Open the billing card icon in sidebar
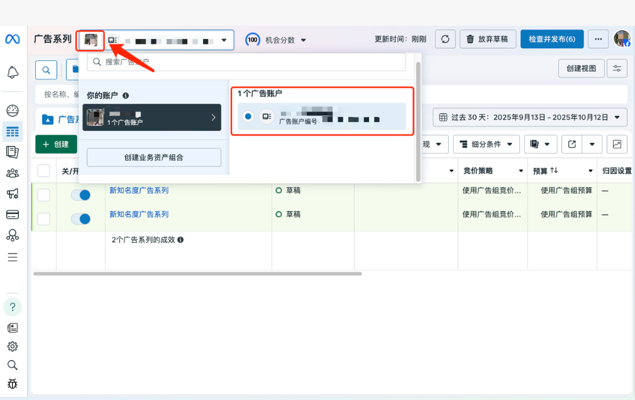The width and height of the screenshot is (635, 400). point(13,214)
